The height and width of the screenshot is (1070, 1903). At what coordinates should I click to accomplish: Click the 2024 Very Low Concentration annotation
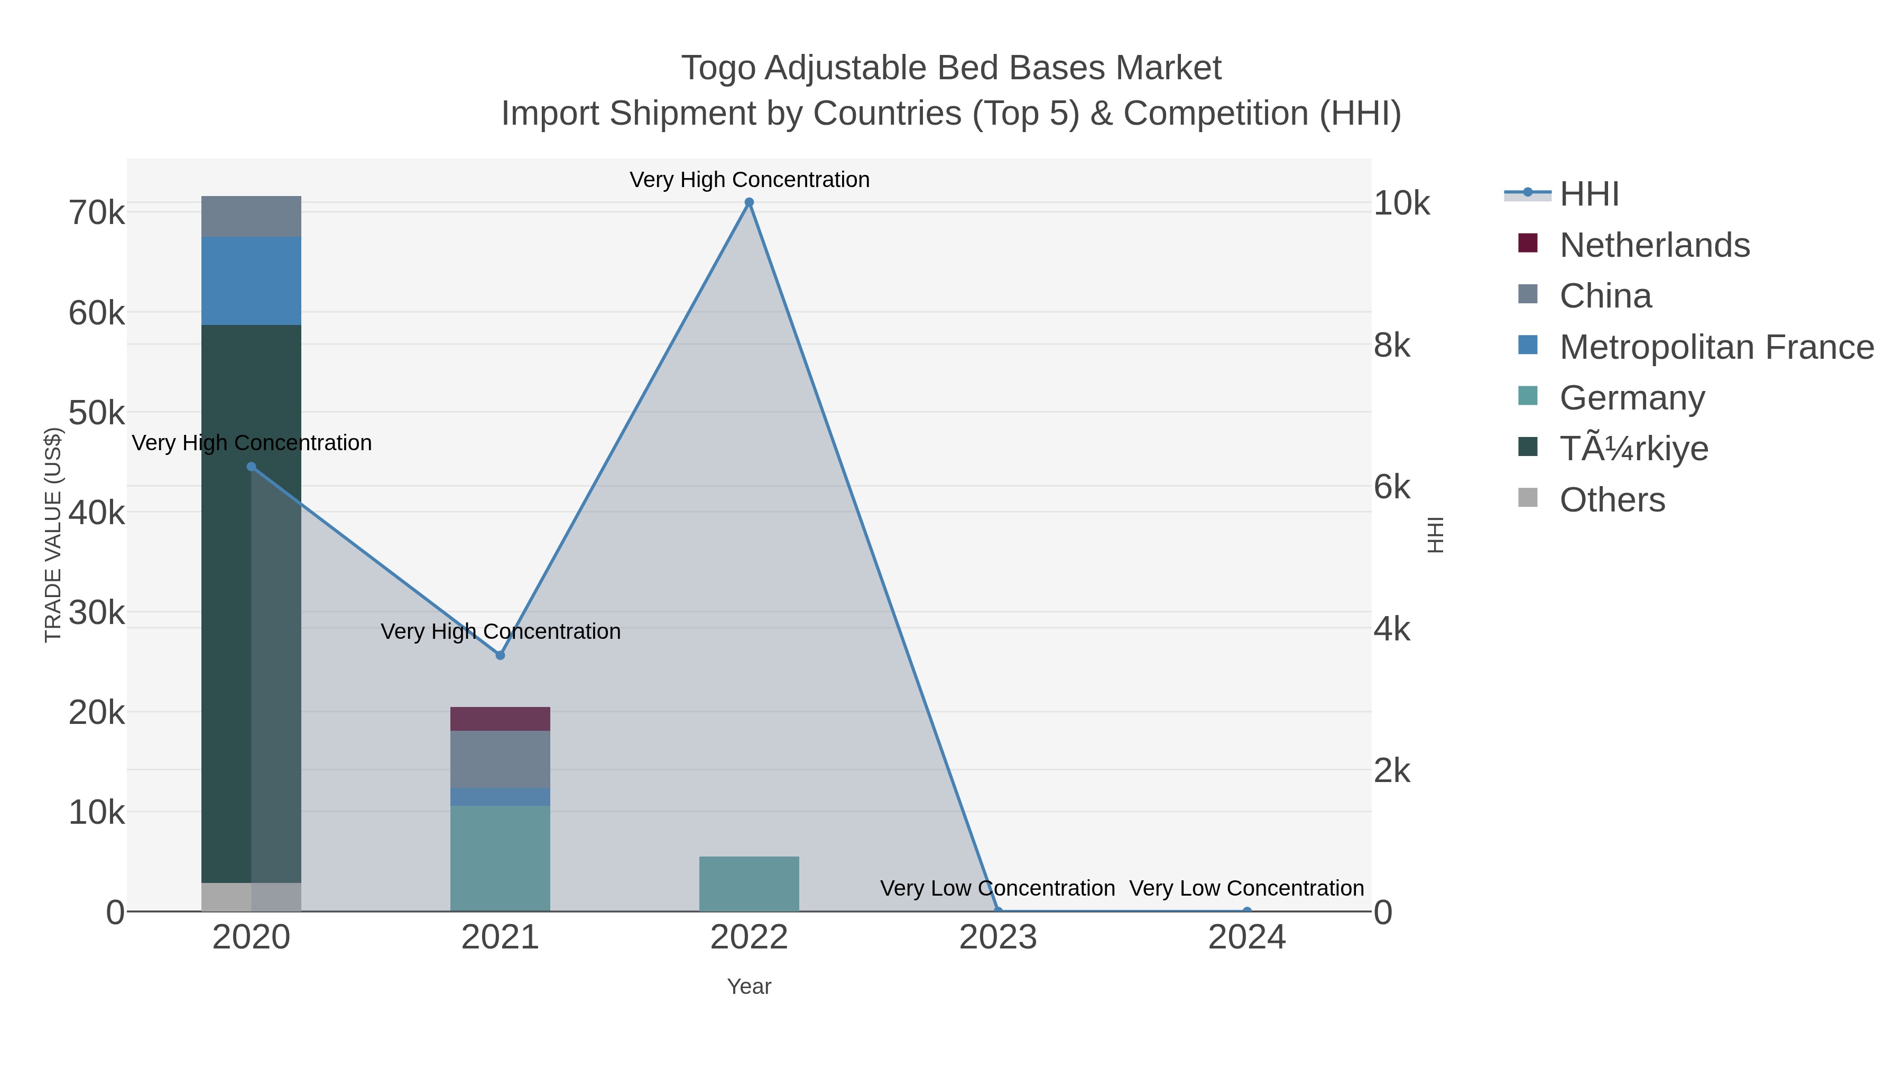[1246, 888]
